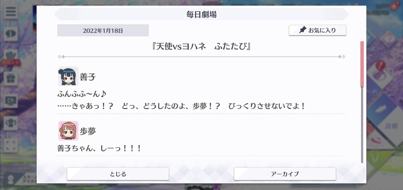
Task: Click the 2022年1月18日 date field
Action: 103,30
